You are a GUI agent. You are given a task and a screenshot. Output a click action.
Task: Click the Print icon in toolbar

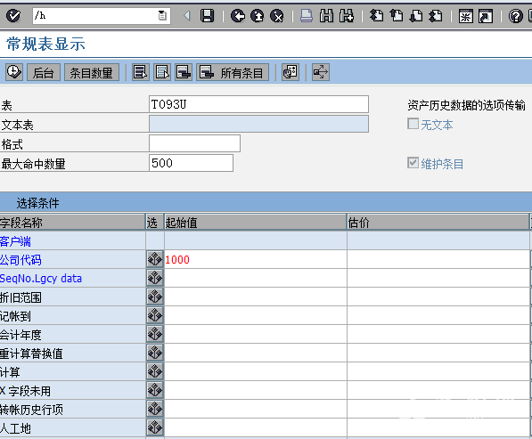click(307, 16)
